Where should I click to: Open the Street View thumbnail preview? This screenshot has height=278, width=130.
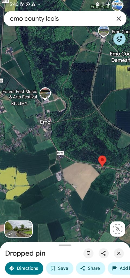coord(19,229)
